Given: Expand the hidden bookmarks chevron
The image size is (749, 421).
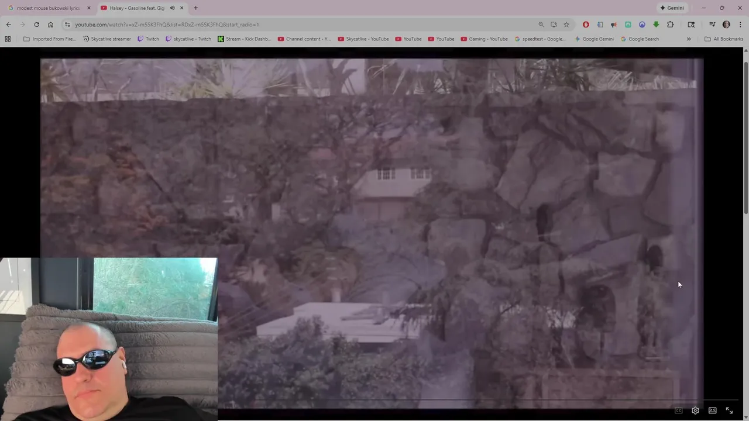Looking at the screenshot, I should click(689, 39).
